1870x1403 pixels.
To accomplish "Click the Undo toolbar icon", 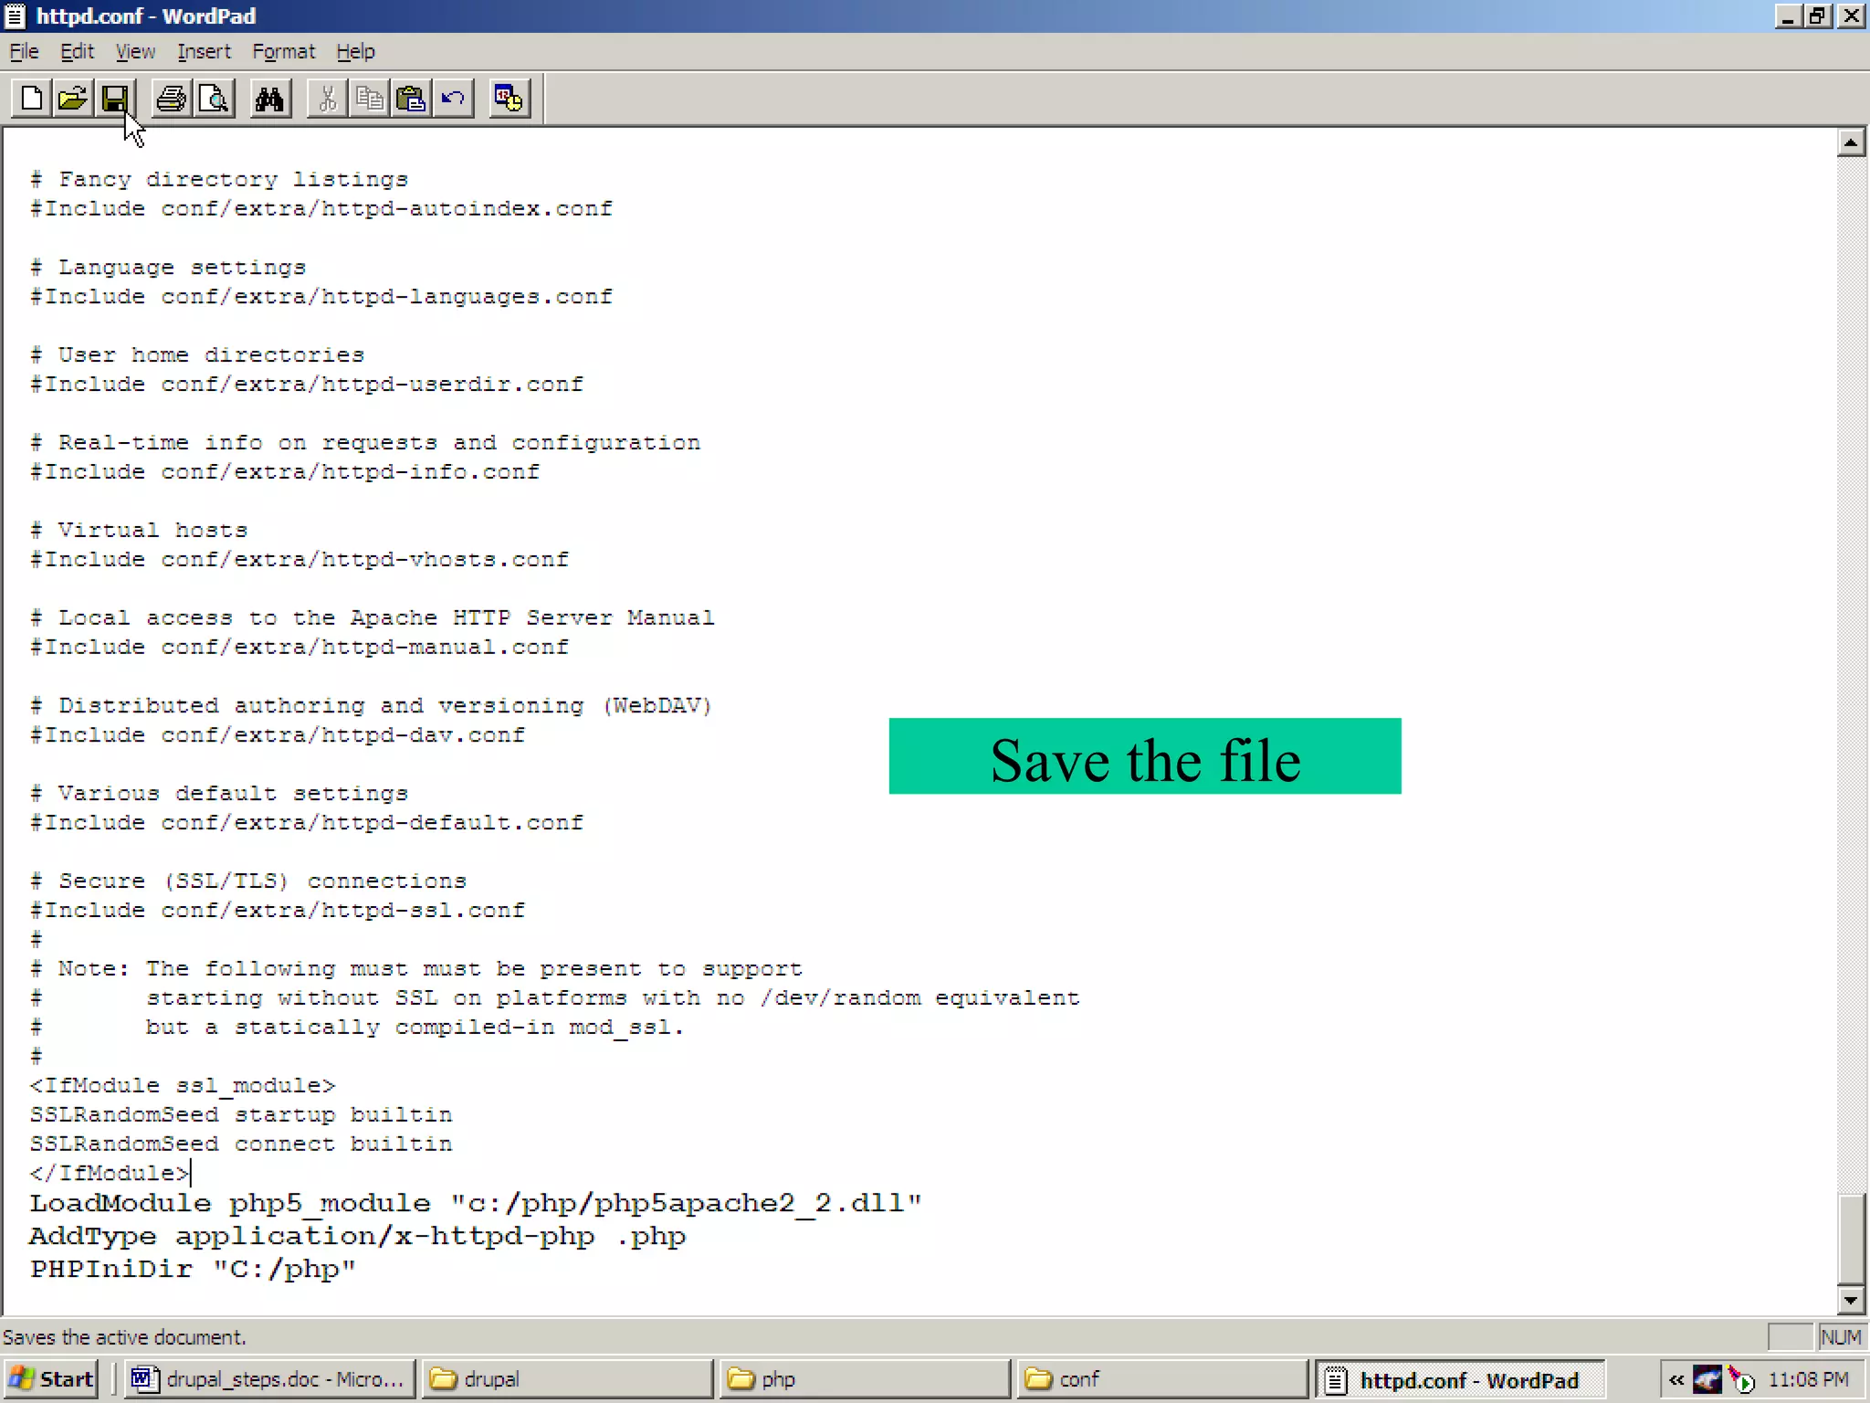I will [x=453, y=99].
